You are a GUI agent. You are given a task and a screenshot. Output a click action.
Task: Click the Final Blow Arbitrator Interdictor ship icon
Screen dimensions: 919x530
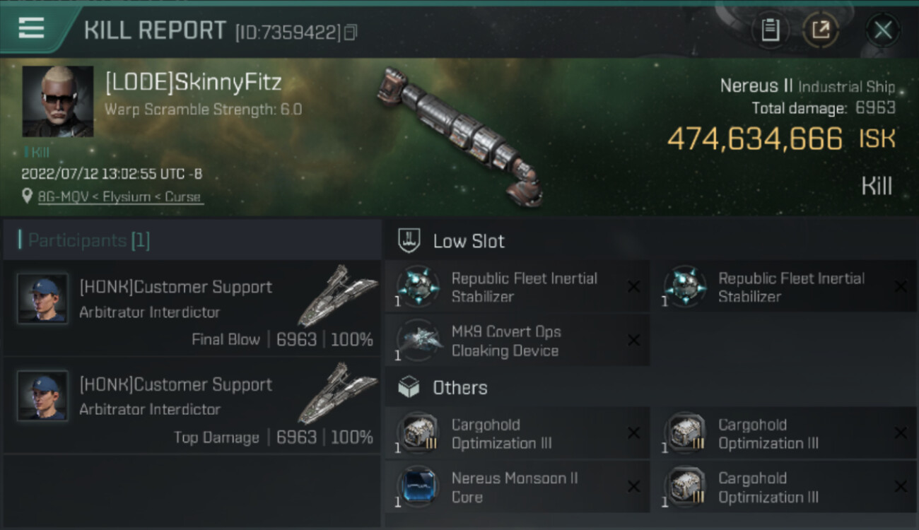pos(337,295)
